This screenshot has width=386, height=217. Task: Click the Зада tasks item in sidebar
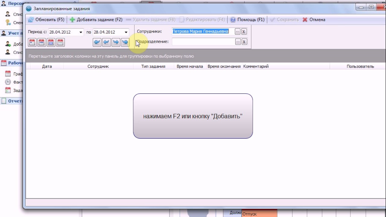[x=14, y=90]
